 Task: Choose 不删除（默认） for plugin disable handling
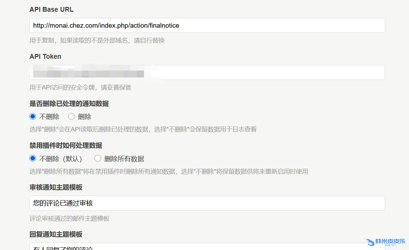tap(33, 158)
